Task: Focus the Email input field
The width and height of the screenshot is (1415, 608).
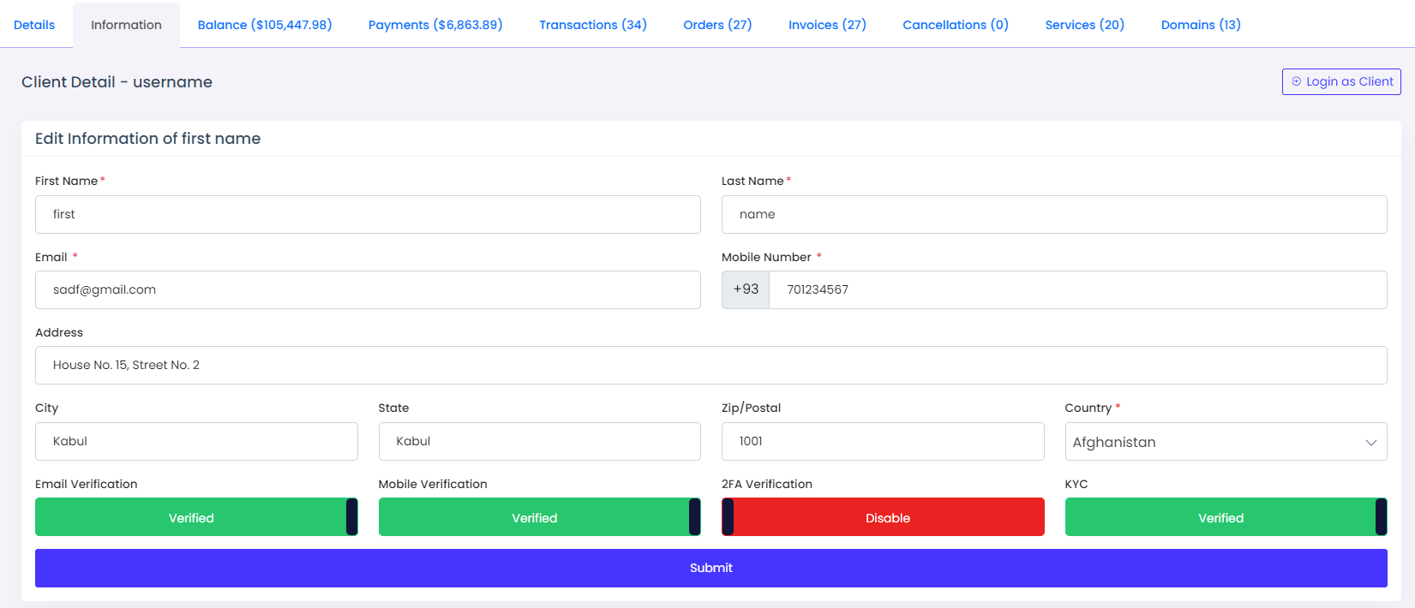Action: click(368, 289)
